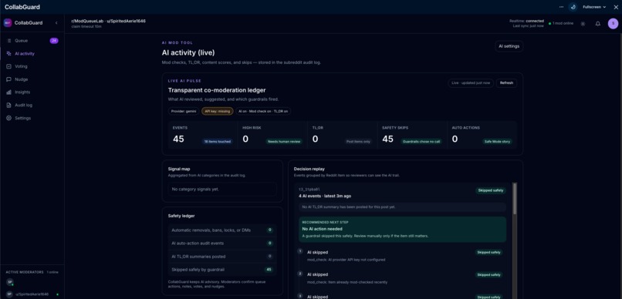Image resolution: width=622 pixels, height=299 pixels.
Task: Select 'AI auto-action audit events' row
Action: 222,244
